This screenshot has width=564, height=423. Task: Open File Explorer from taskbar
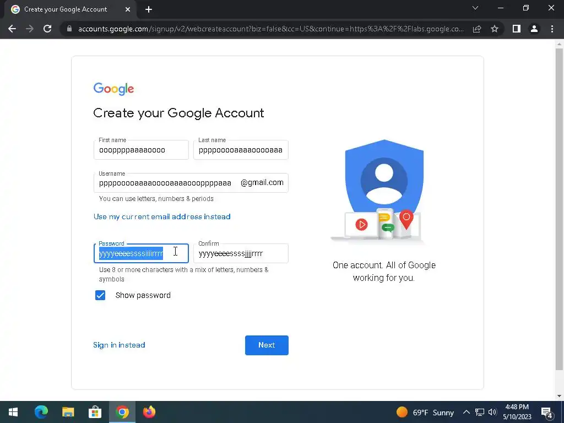[68, 412]
